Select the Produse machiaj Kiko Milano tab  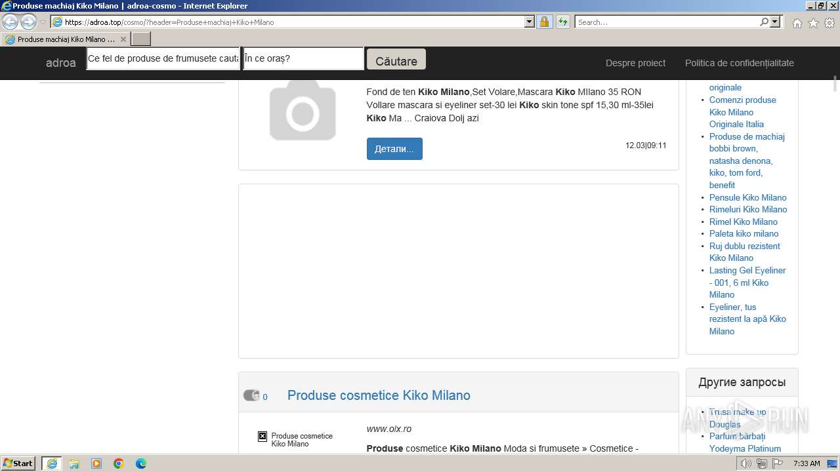(x=66, y=39)
